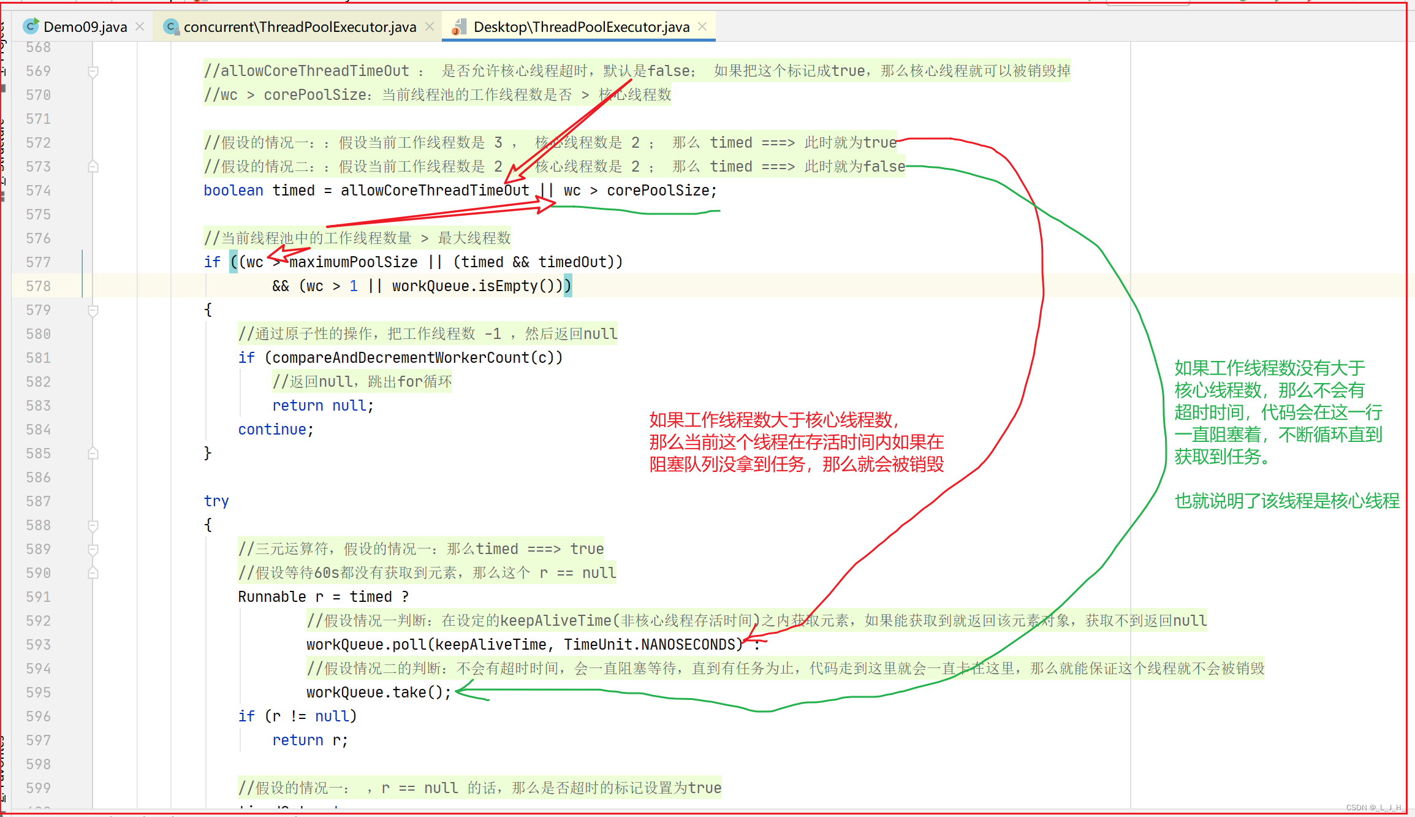
Task: Click on 'if (r != null)' line
Action: 297,716
